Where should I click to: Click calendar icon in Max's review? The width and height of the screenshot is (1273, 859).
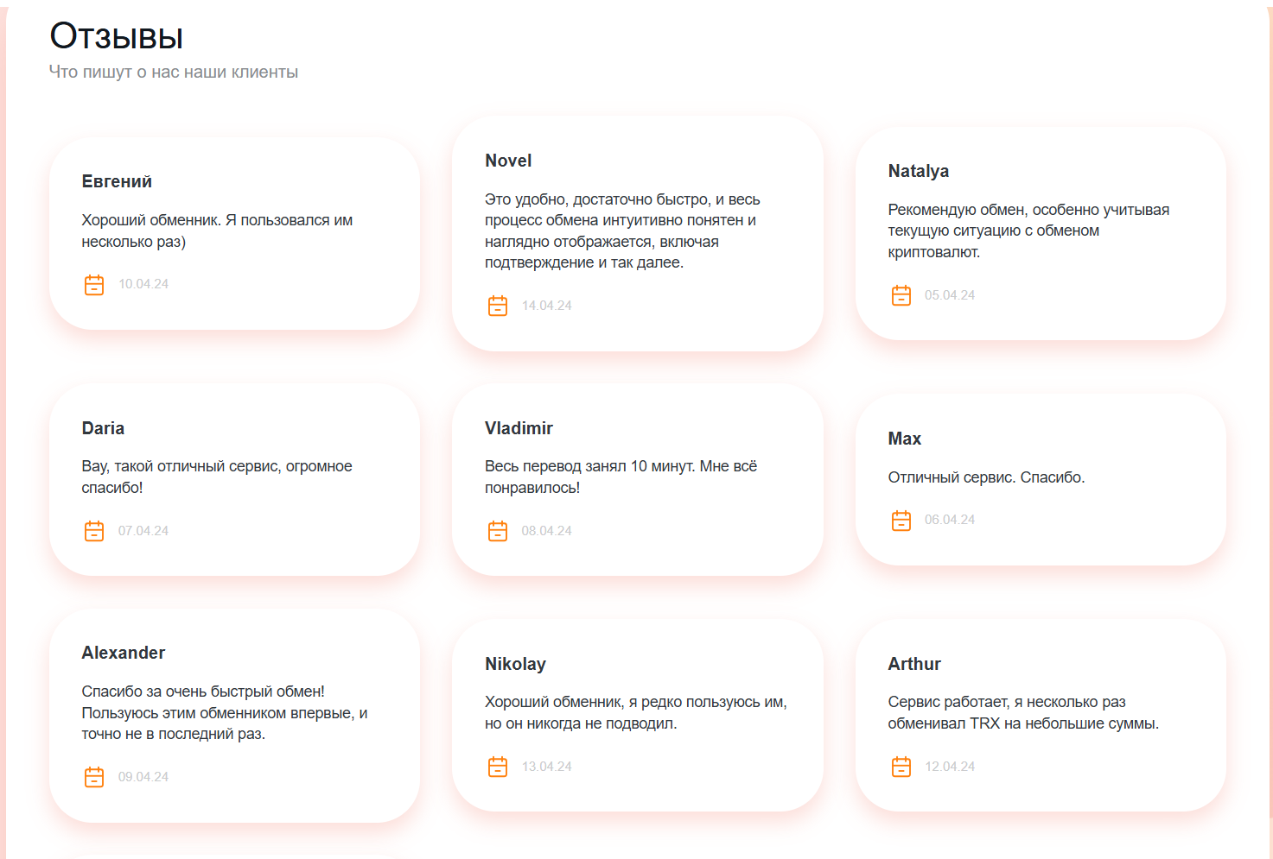coord(901,521)
